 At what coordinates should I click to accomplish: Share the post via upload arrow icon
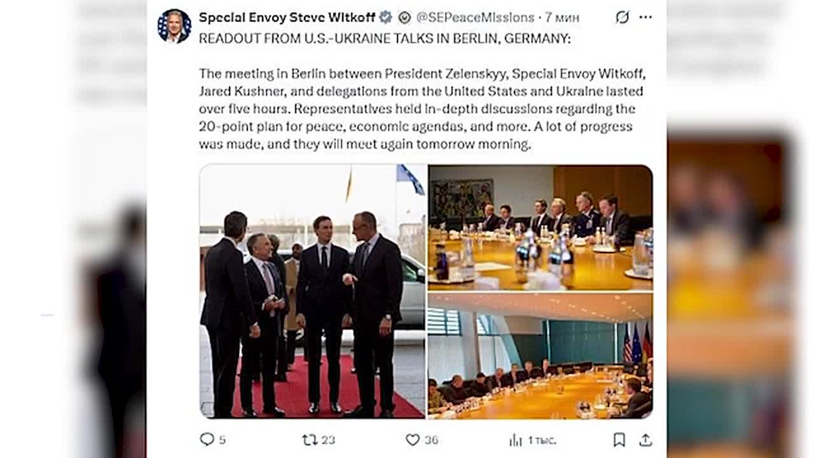coord(645,439)
